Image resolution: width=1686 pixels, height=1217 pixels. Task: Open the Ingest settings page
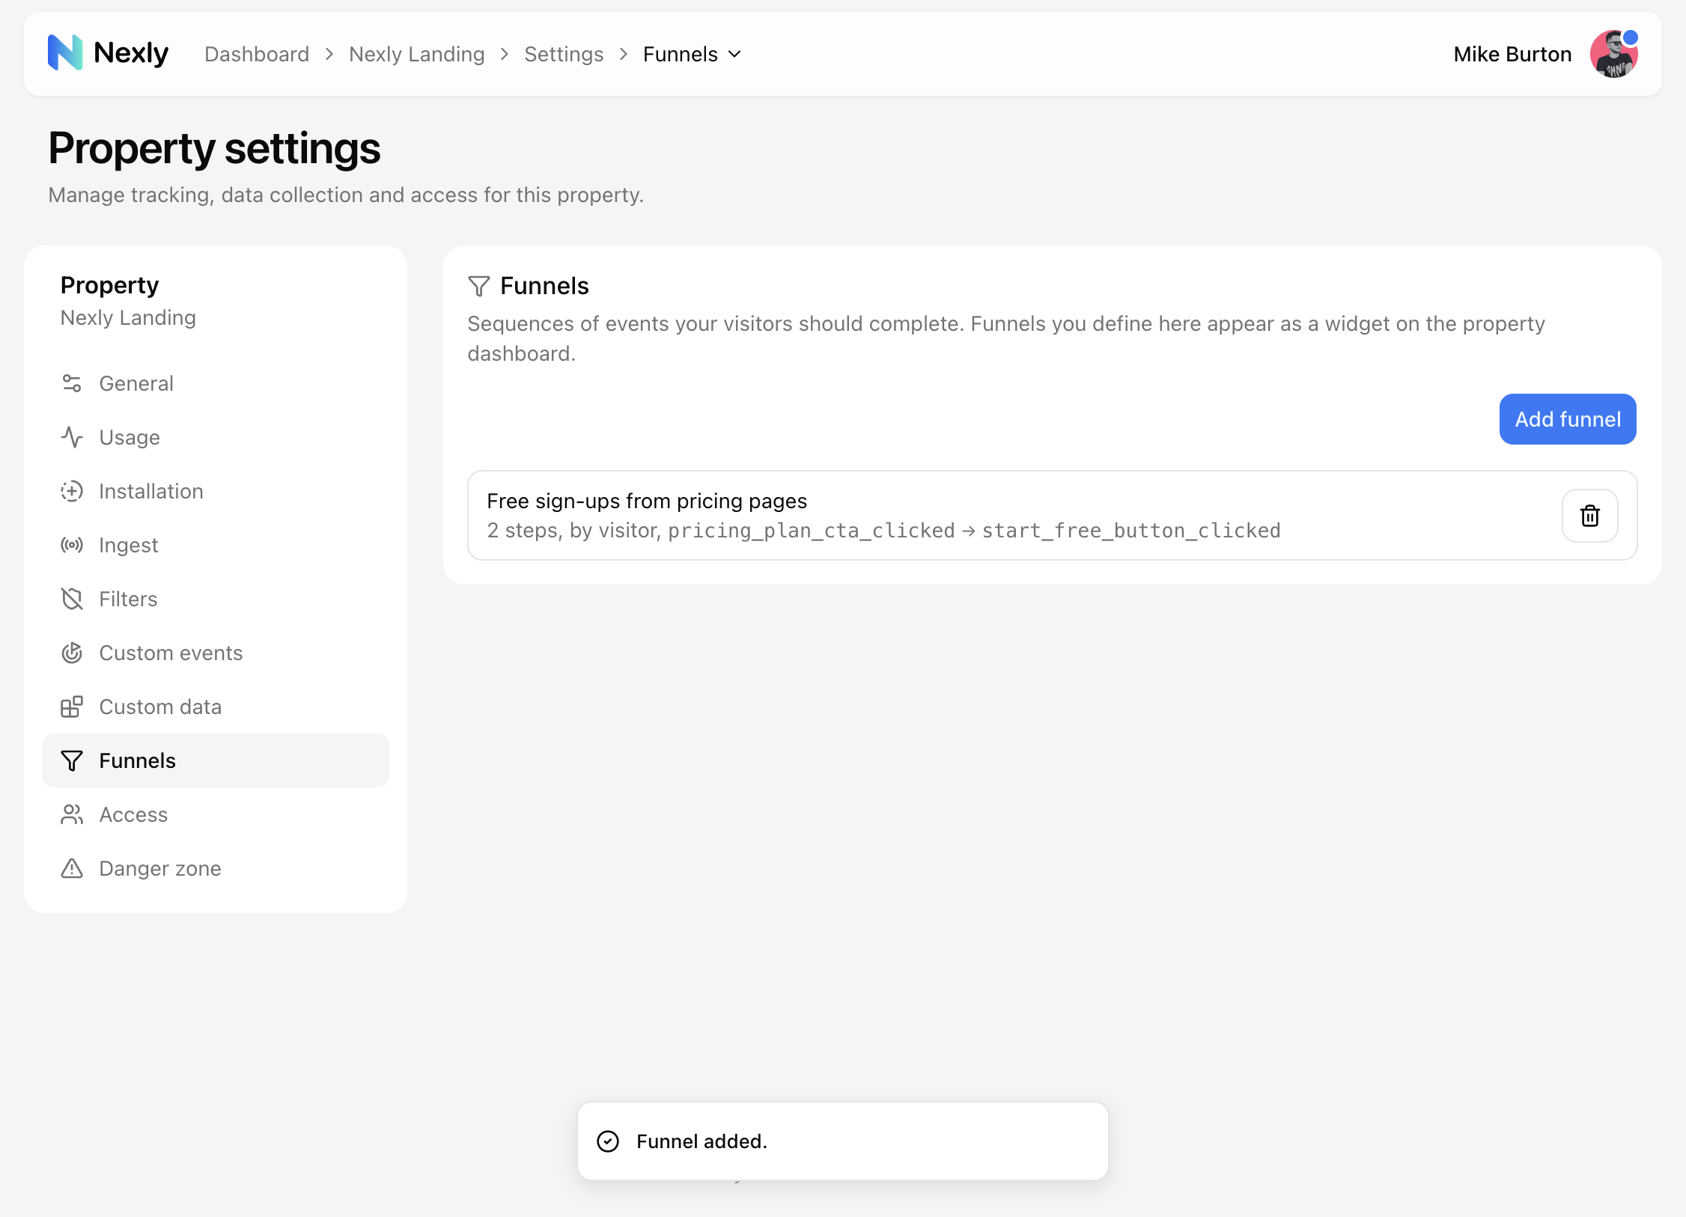[x=216, y=545]
